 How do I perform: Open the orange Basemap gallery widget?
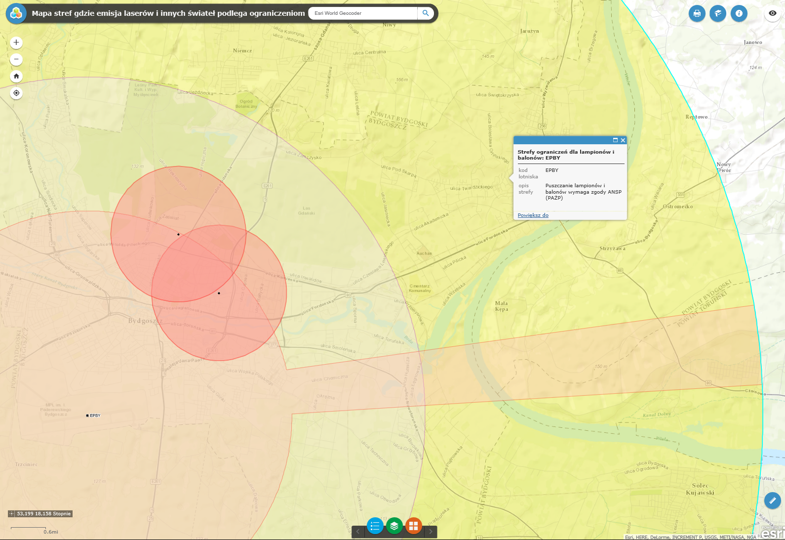(413, 526)
